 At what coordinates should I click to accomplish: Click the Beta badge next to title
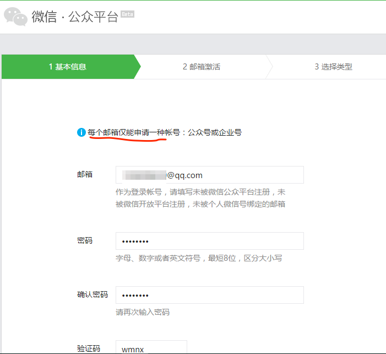(x=127, y=14)
